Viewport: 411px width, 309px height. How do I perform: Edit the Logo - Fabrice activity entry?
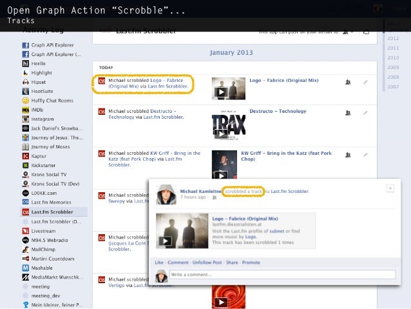point(365,82)
